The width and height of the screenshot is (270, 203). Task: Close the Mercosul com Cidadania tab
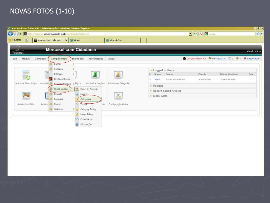(66, 40)
